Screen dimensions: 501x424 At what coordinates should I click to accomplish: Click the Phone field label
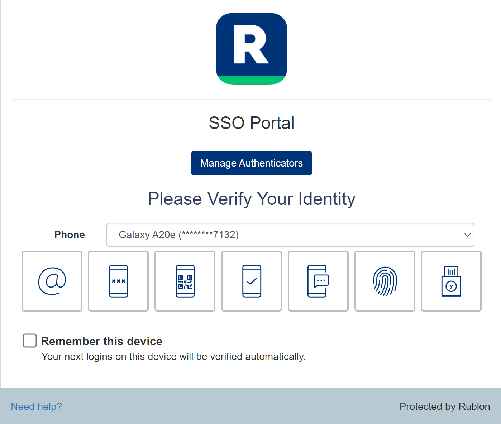[70, 235]
